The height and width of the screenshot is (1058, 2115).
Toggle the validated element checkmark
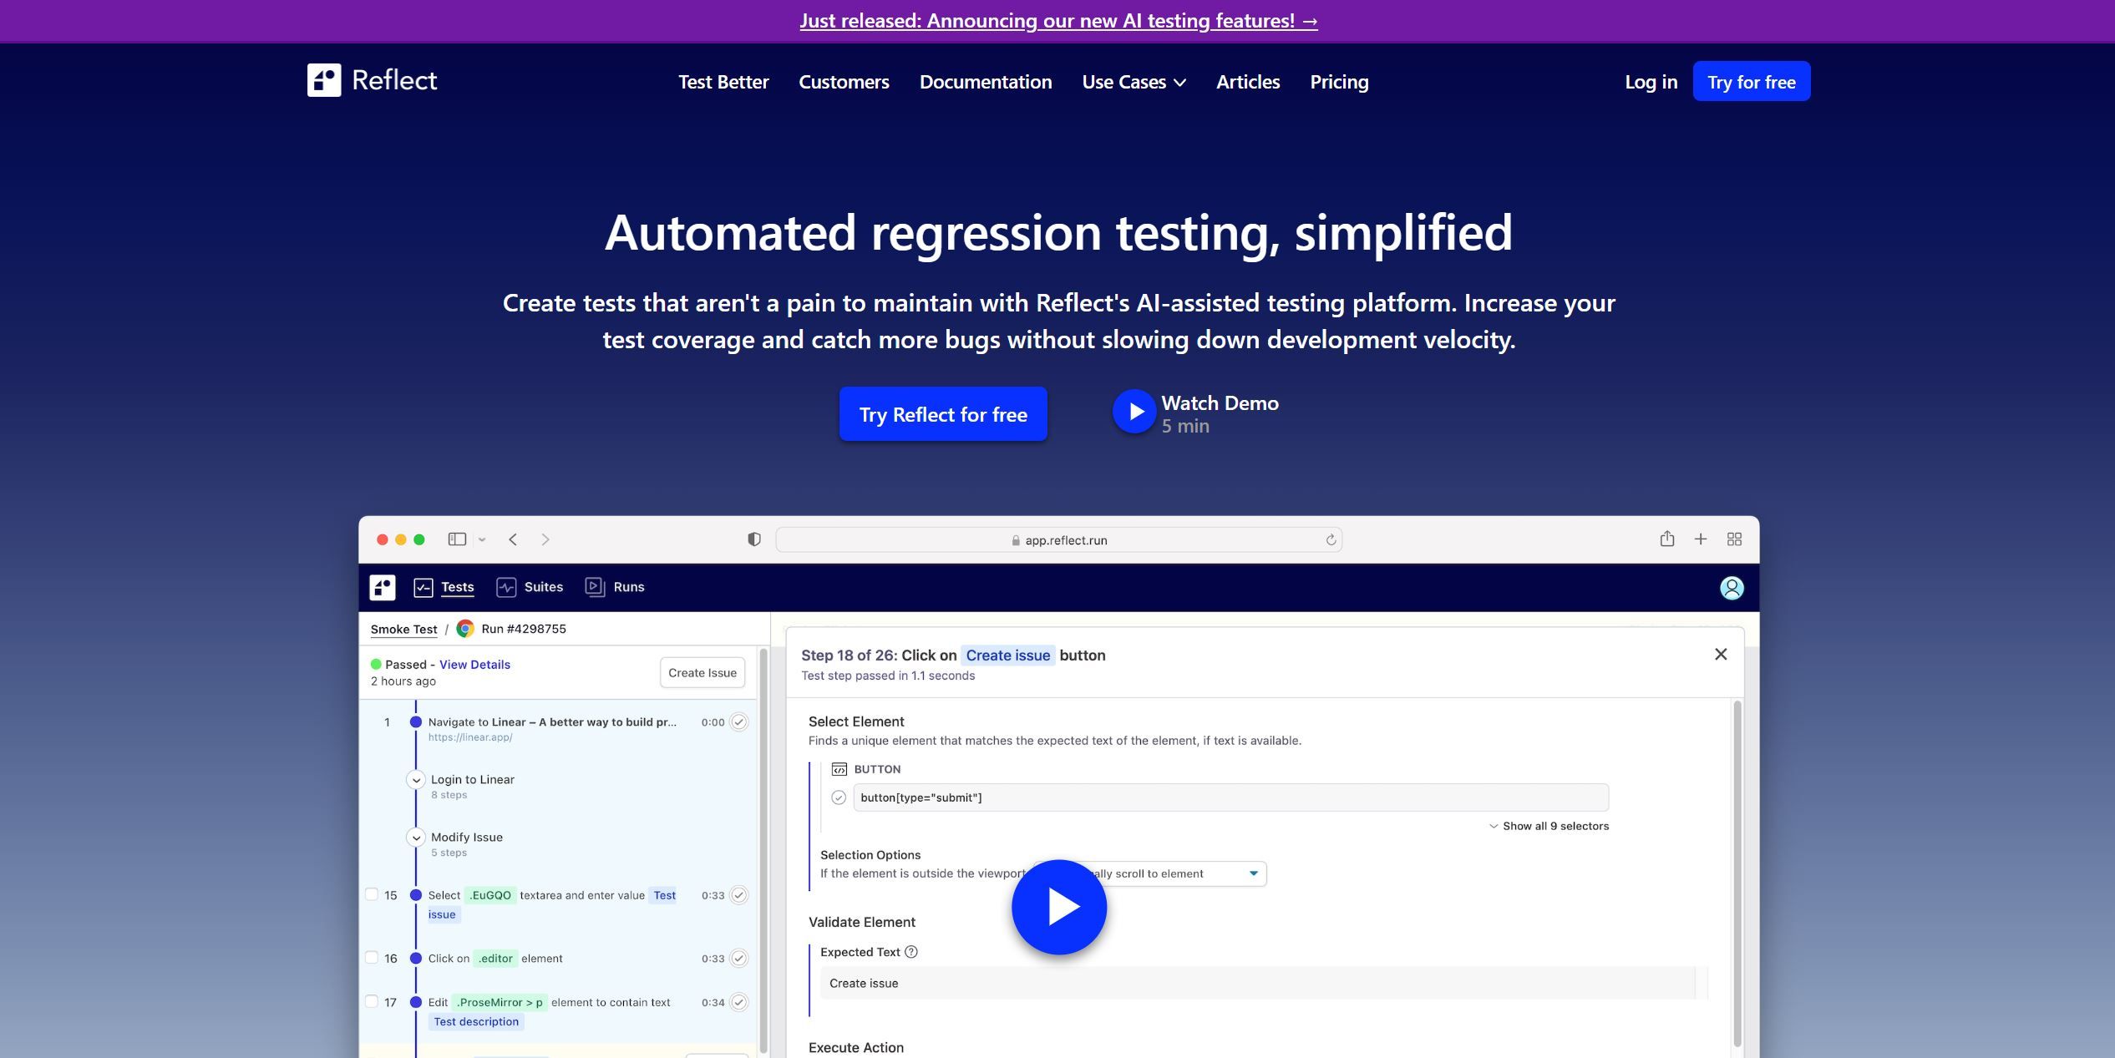[838, 796]
